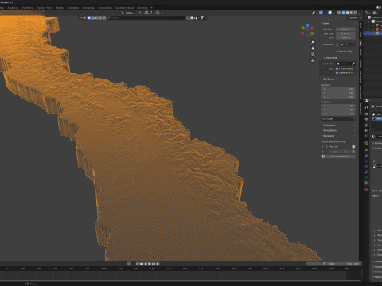Image resolution: width=382 pixels, height=286 pixels.
Task: Click the zoom view magnifier icon
Action: pyautogui.click(x=313, y=42)
